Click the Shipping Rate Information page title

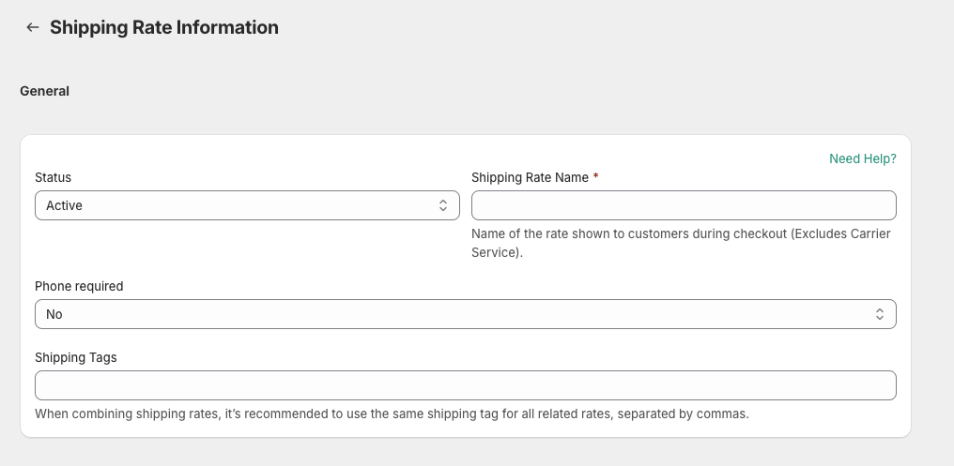pos(164,27)
